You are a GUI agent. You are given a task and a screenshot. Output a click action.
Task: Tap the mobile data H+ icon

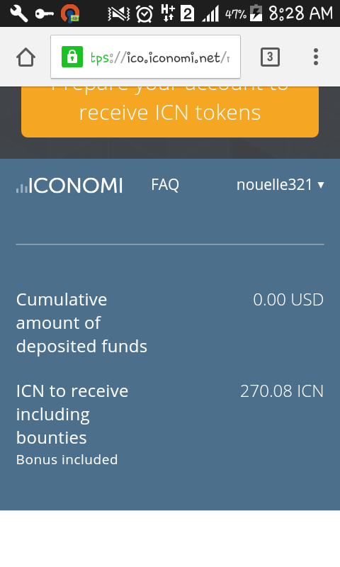(x=168, y=13)
